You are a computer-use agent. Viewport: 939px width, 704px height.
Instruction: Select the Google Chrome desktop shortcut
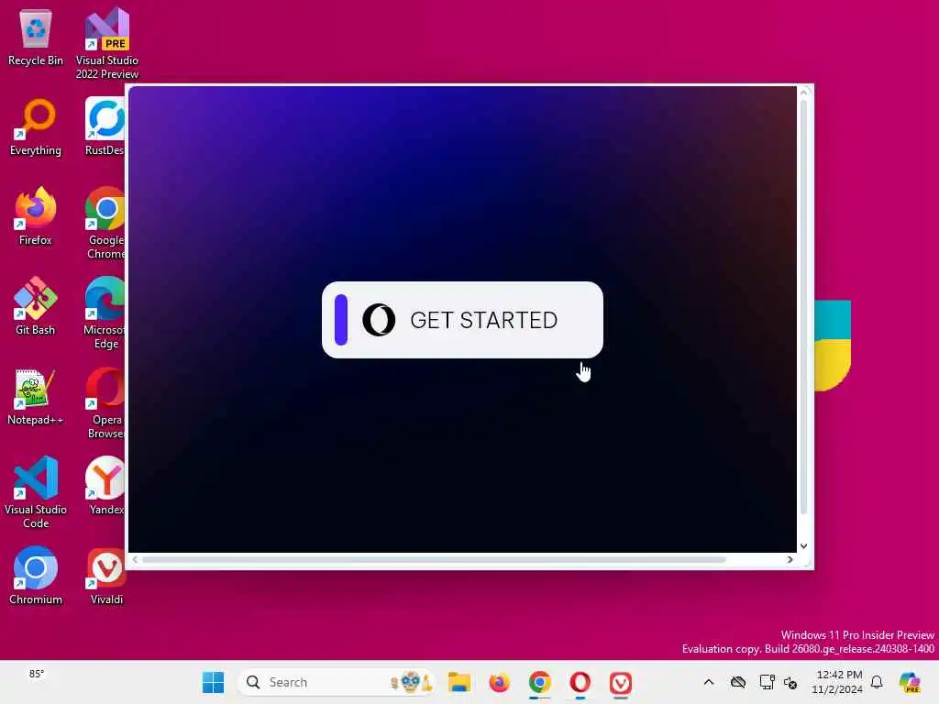click(x=105, y=223)
